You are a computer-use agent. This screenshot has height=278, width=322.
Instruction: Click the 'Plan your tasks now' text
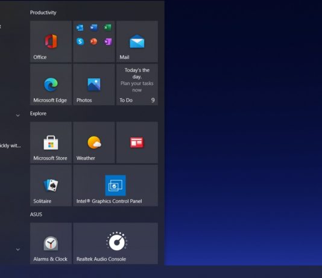137,87
